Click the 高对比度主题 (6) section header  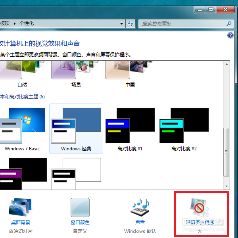(x=23, y=97)
